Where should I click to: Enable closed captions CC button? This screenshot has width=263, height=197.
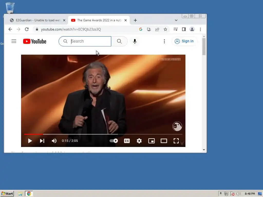click(127, 141)
